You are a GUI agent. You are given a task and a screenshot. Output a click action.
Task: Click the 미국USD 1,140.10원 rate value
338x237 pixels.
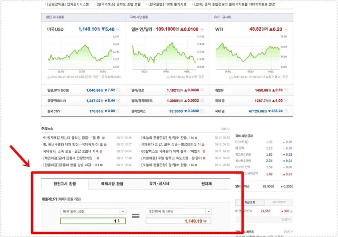pyautogui.click(x=89, y=29)
